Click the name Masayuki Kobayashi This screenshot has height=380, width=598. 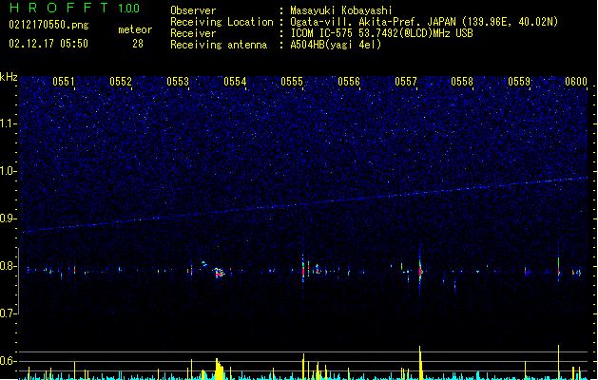click(341, 10)
